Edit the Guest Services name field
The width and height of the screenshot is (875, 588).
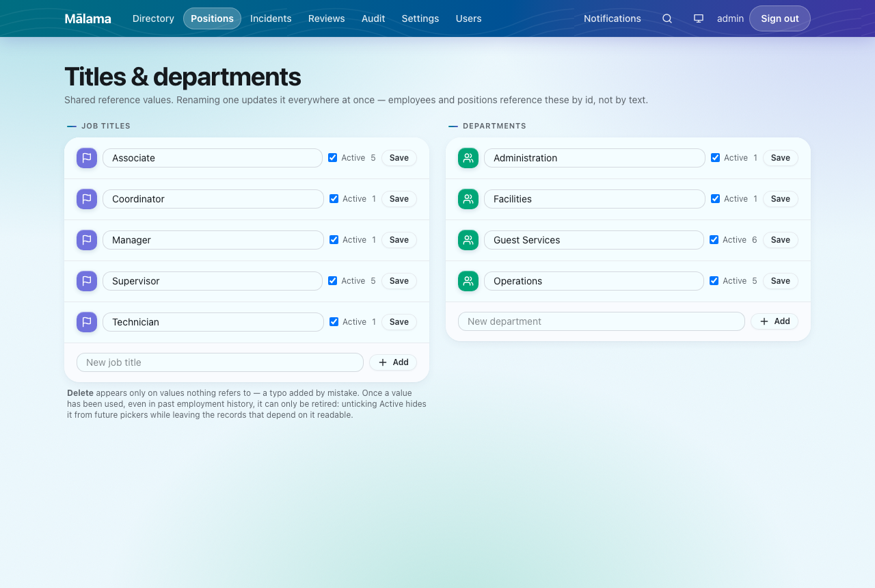(594, 240)
